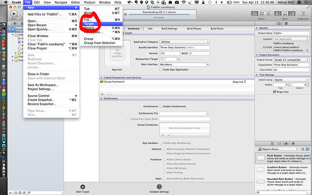Image resolution: width=312 pixels, height=195 pixels.
Task: Click the iOS library download progress bar
Action: 159,15
